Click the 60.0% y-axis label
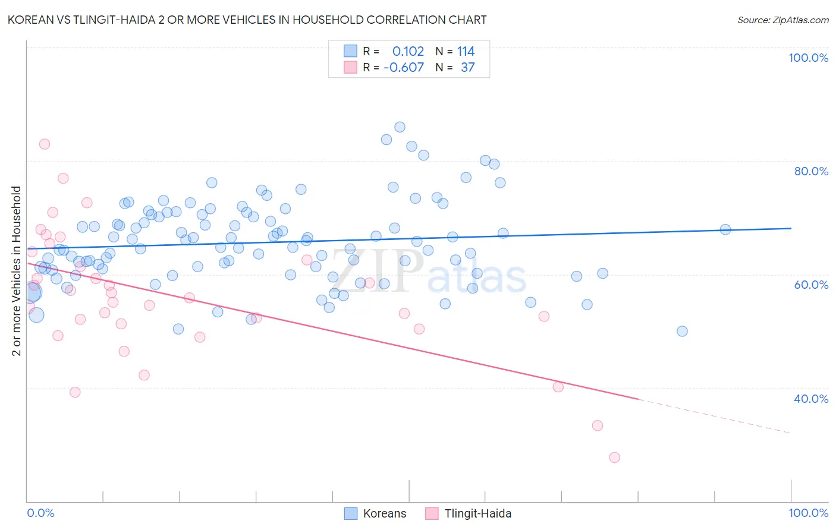This screenshot has height=530, width=836. [811, 285]
